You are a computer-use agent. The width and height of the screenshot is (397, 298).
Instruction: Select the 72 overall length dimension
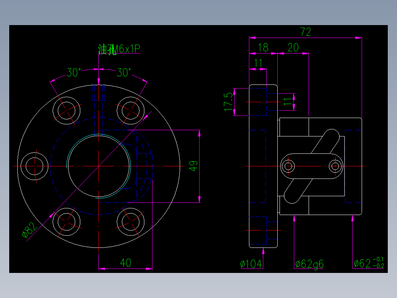305,32
